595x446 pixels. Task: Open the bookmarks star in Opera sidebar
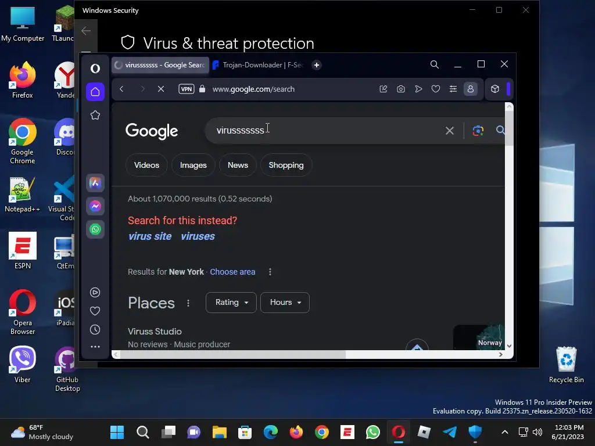pos(95,115)
